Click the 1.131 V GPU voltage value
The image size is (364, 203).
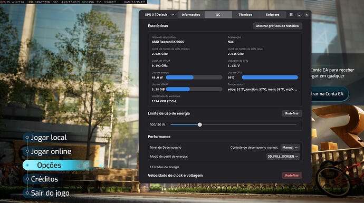pos(234,66)
